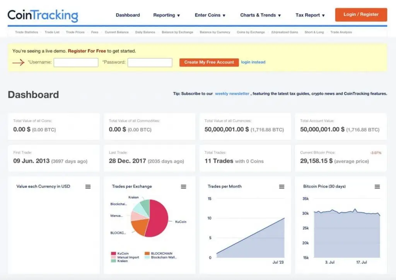The image size is (396, 280).
Task: Toggle Manual Import legend color swatch
Action: [113, 257]
